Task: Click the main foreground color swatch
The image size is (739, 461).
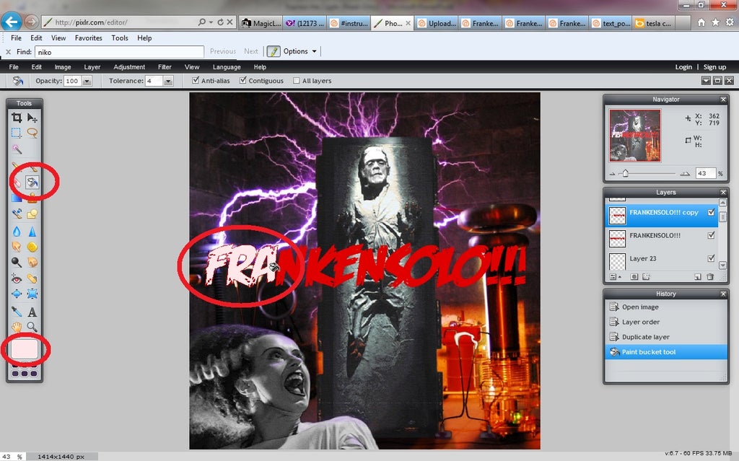Action: coord(25,349)
